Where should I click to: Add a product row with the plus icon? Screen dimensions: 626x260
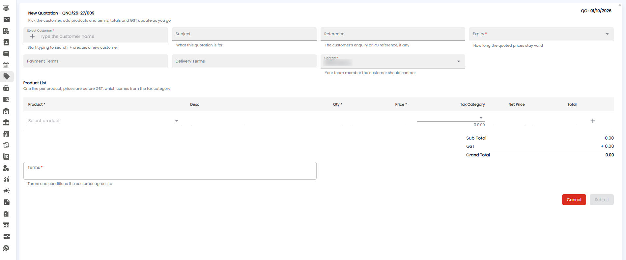(593, 121)
